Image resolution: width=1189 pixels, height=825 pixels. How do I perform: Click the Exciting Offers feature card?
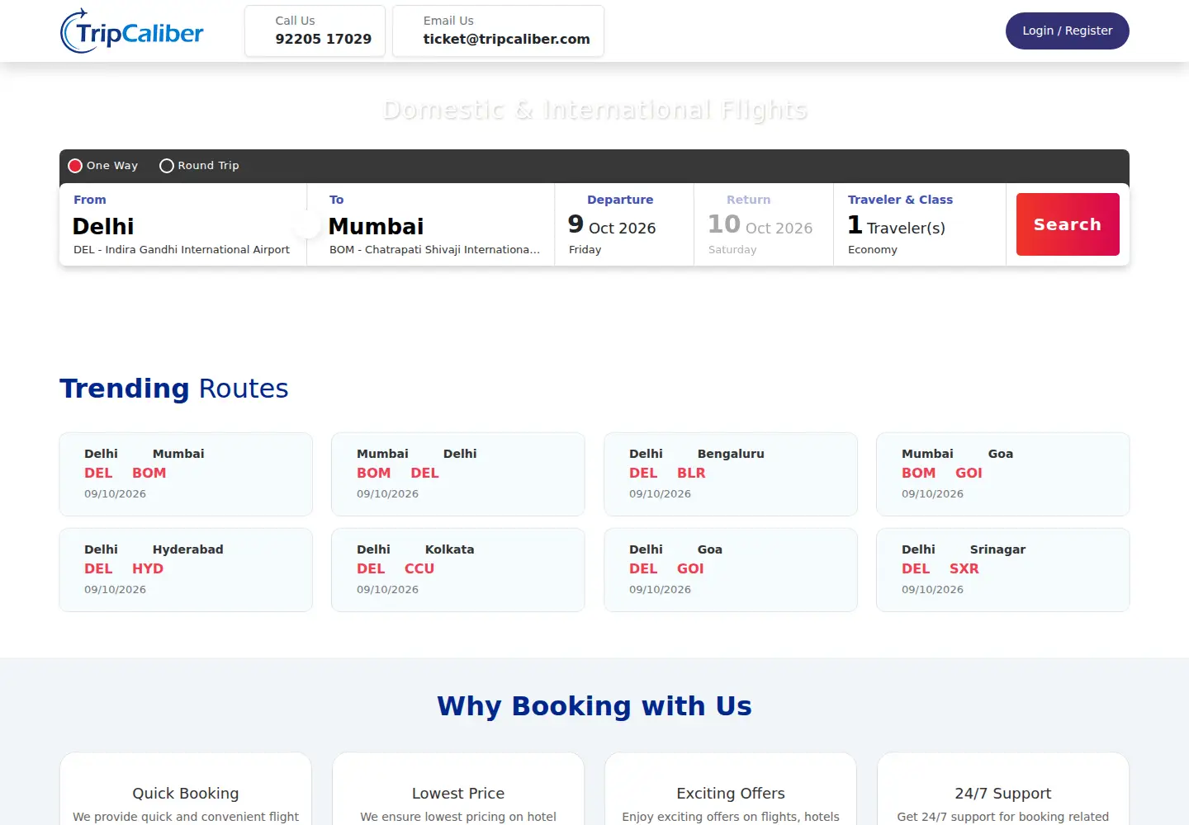click(731, 789)
